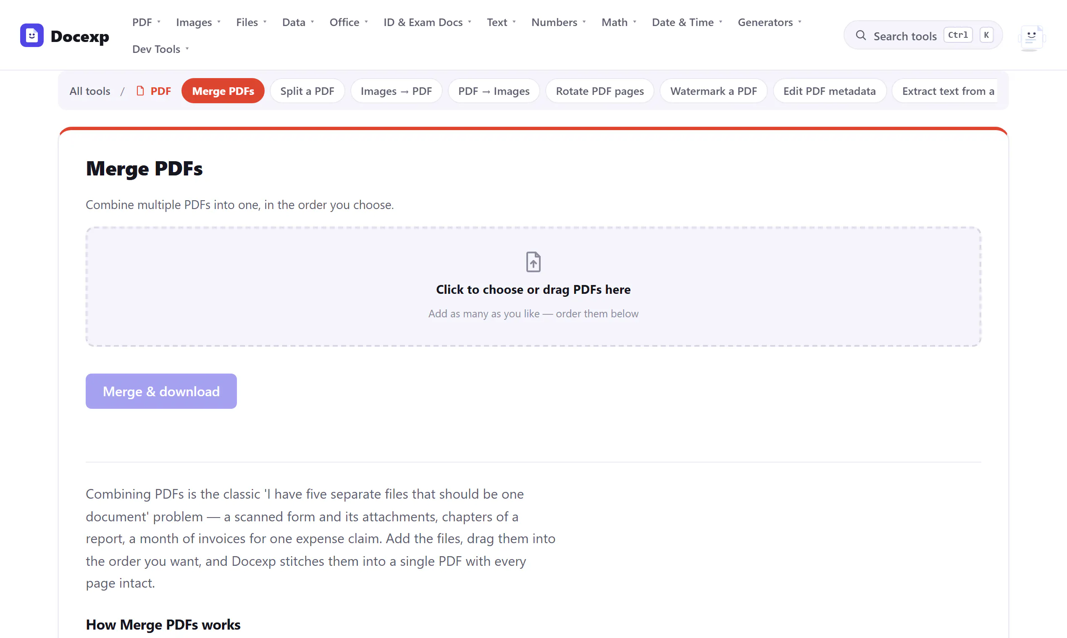Click the paragraph starting 'Combining PDFs is the classic'
Viewport: 1067px width, 638px height.
[x=321, y=538]
